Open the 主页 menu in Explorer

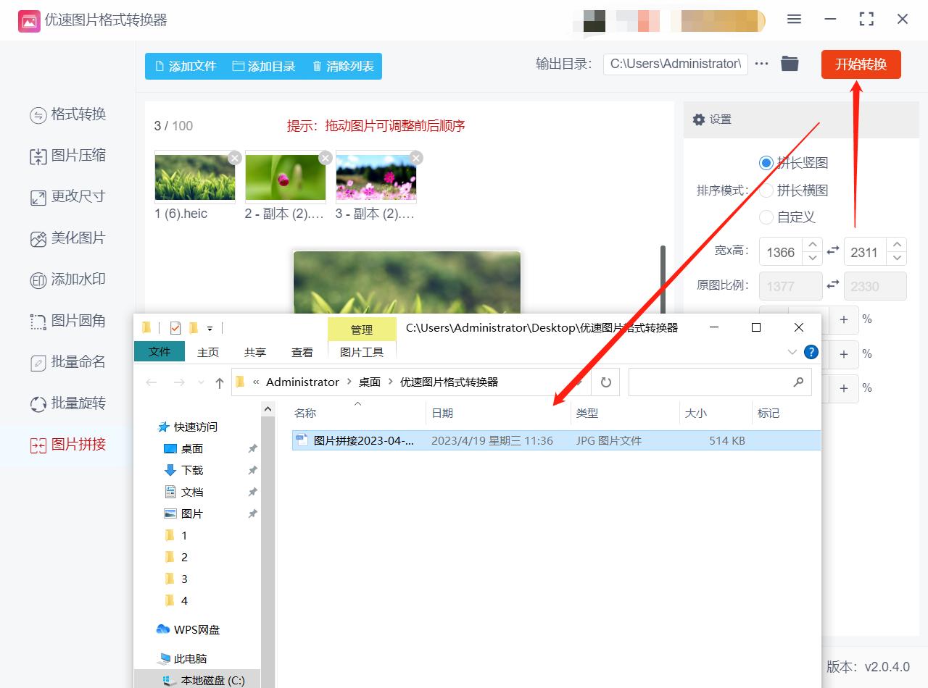(x=208, y=352)
